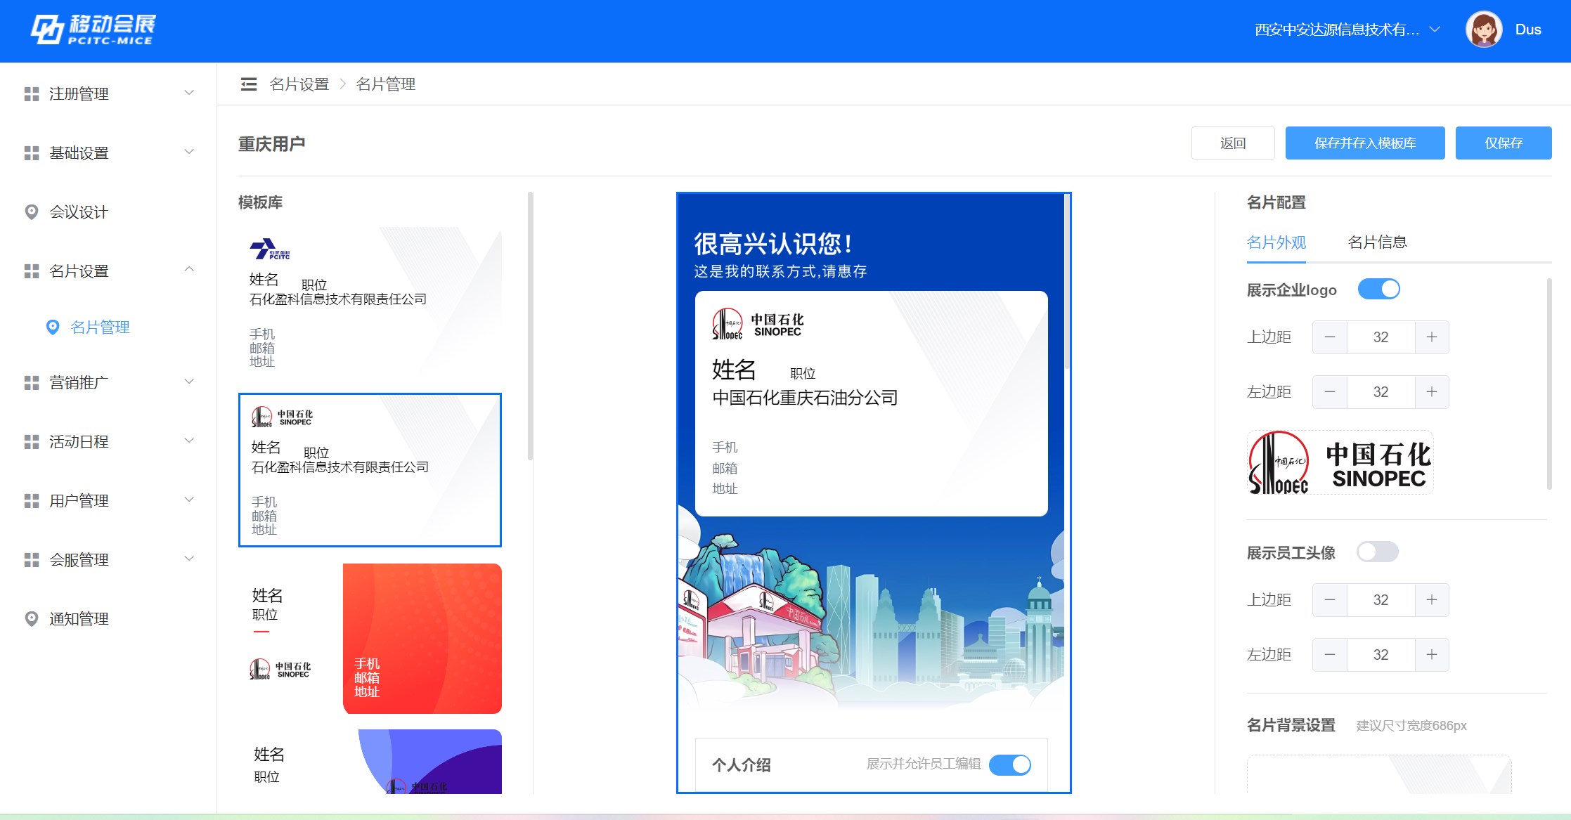Viewport: 1571px width, 820px height.
Task: Click the avatar 上边距 value field
Action: (1381, 600)
